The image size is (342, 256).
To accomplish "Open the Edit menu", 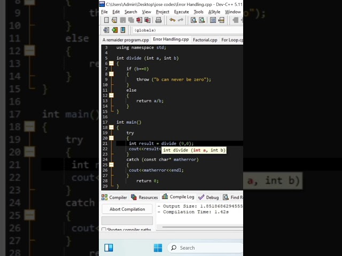I will 116,12.
